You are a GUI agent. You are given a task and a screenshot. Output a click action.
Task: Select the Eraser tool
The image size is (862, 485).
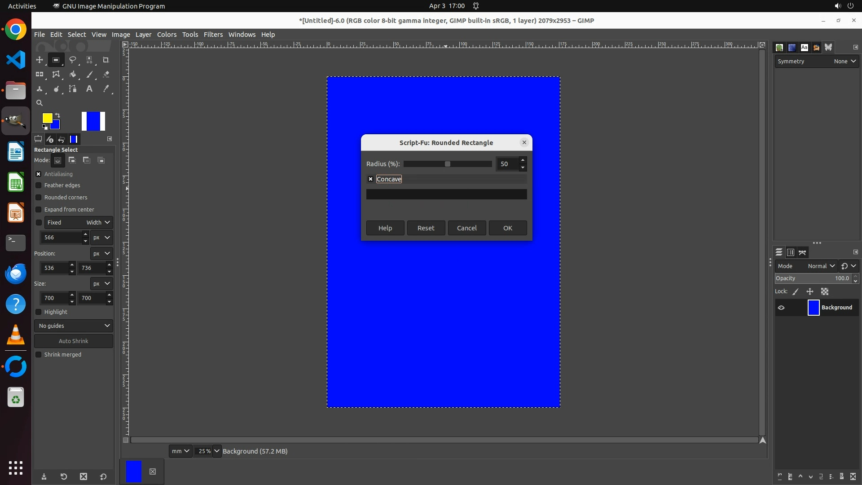(106, 75)
